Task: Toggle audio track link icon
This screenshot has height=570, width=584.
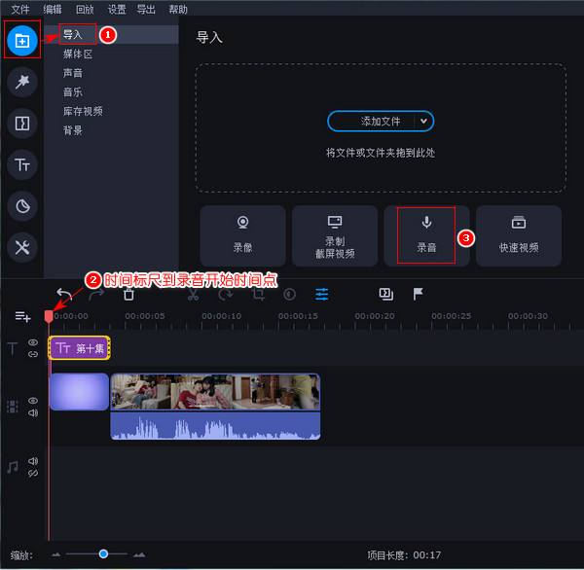Action: tap(33, 473)
